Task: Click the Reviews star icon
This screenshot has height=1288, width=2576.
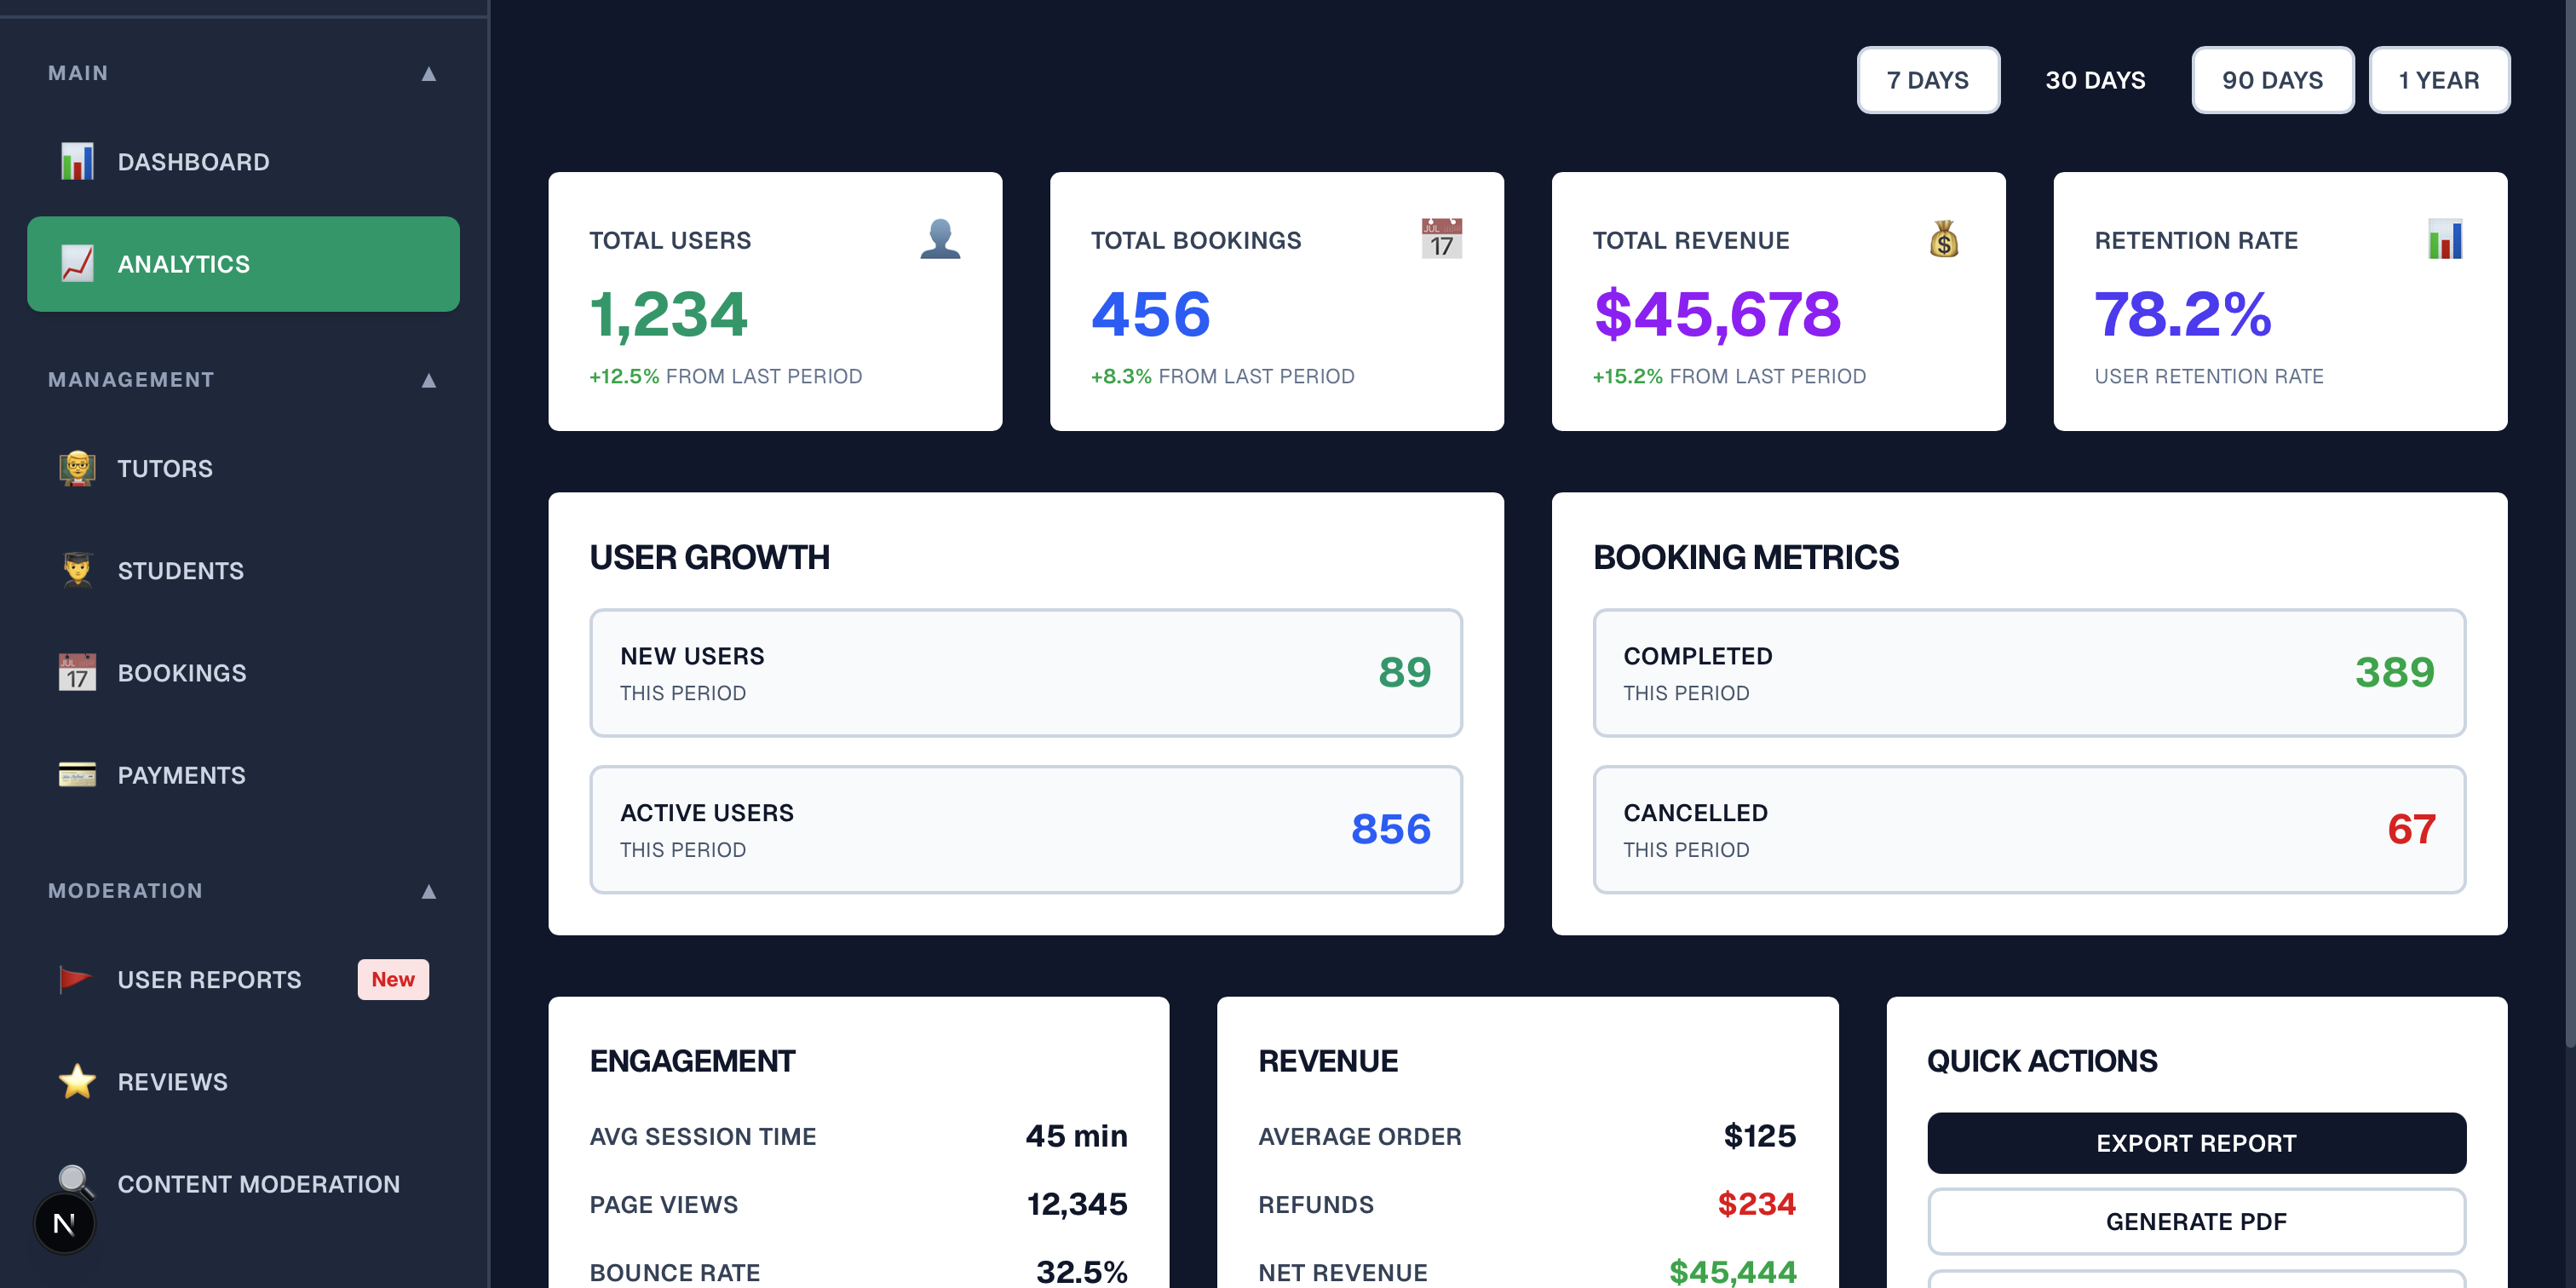Action: coord(77,1082)
